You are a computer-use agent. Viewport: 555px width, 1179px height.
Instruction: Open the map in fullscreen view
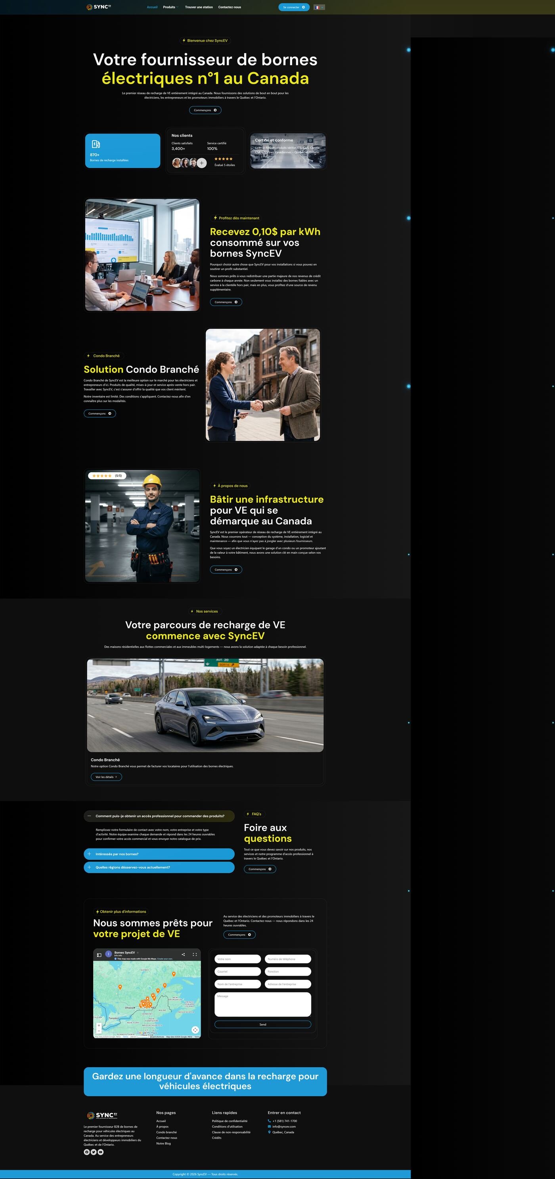(x=195, y=954)
